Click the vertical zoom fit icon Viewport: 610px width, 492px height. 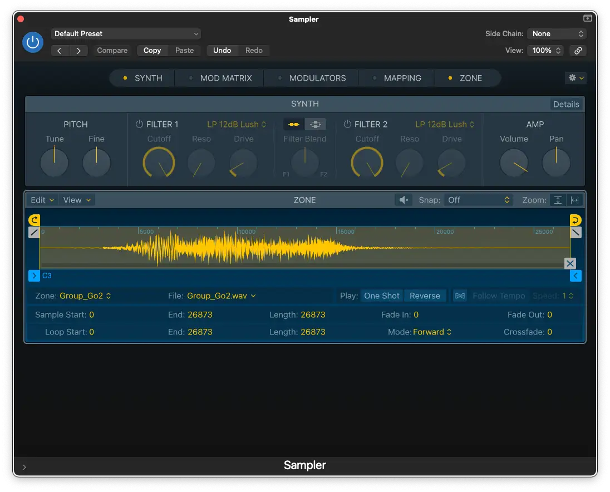pos(558,200)
